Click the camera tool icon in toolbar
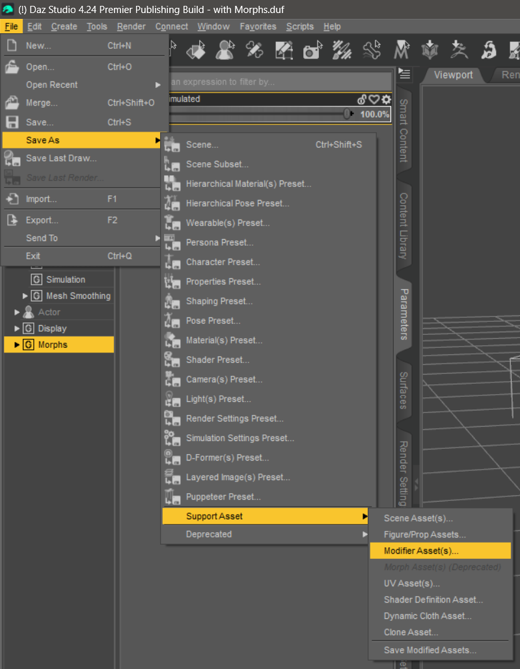Viewport: 520px width, 669px height. click(312, 50)
